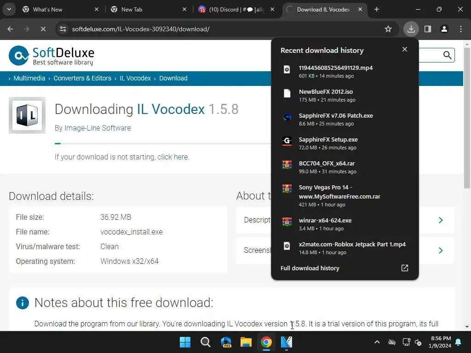Expand the Description section chevron
471x353 pixels.
pos(441,220)
